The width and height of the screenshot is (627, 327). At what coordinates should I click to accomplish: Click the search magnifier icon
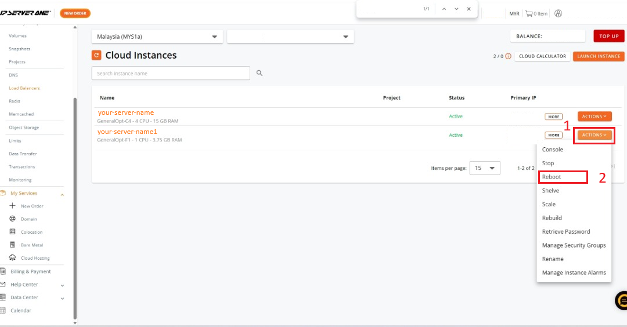(260, 73)
